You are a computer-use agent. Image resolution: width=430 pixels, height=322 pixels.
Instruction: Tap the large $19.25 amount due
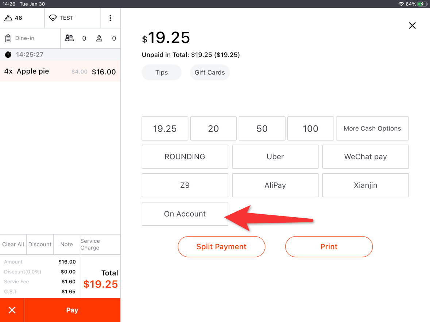click(166, 38)
